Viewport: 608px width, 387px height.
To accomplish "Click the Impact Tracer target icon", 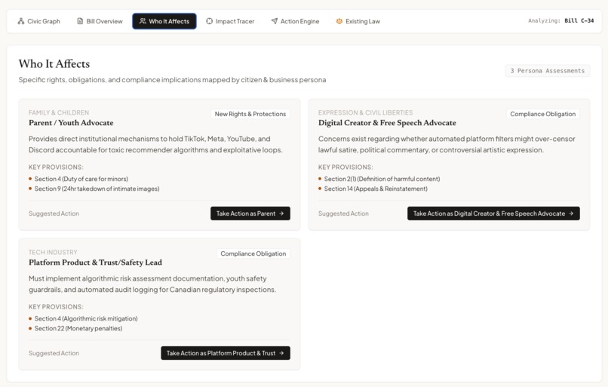I will click(x=210, y=21).
